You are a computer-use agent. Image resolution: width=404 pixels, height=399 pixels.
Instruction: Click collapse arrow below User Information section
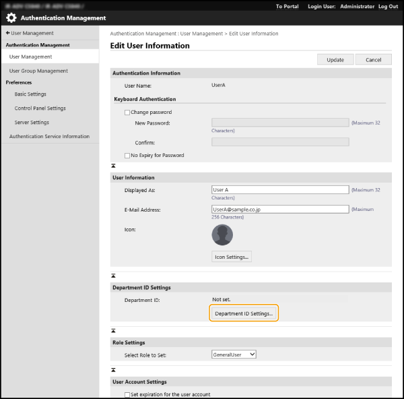pyautogui.click(x=113, y=276)
